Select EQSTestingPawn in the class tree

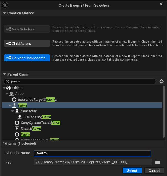coord(37,117)
